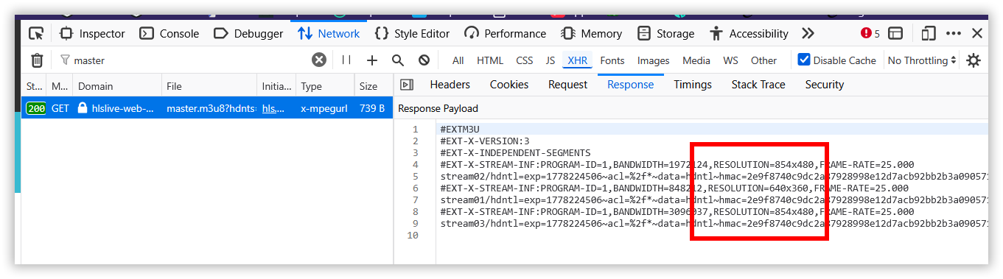Select the Network panel tab
The image size is (1003, 279).
pyautogui.click(x=329, y=33)
